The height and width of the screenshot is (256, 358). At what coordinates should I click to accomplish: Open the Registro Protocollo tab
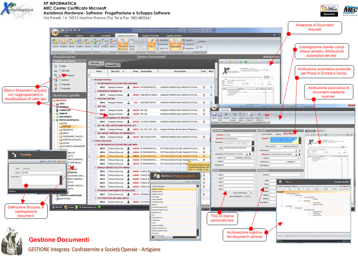(x=150, y=36)
